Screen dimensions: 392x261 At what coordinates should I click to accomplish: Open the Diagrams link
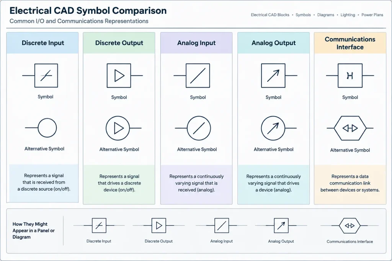click(326, 15)
